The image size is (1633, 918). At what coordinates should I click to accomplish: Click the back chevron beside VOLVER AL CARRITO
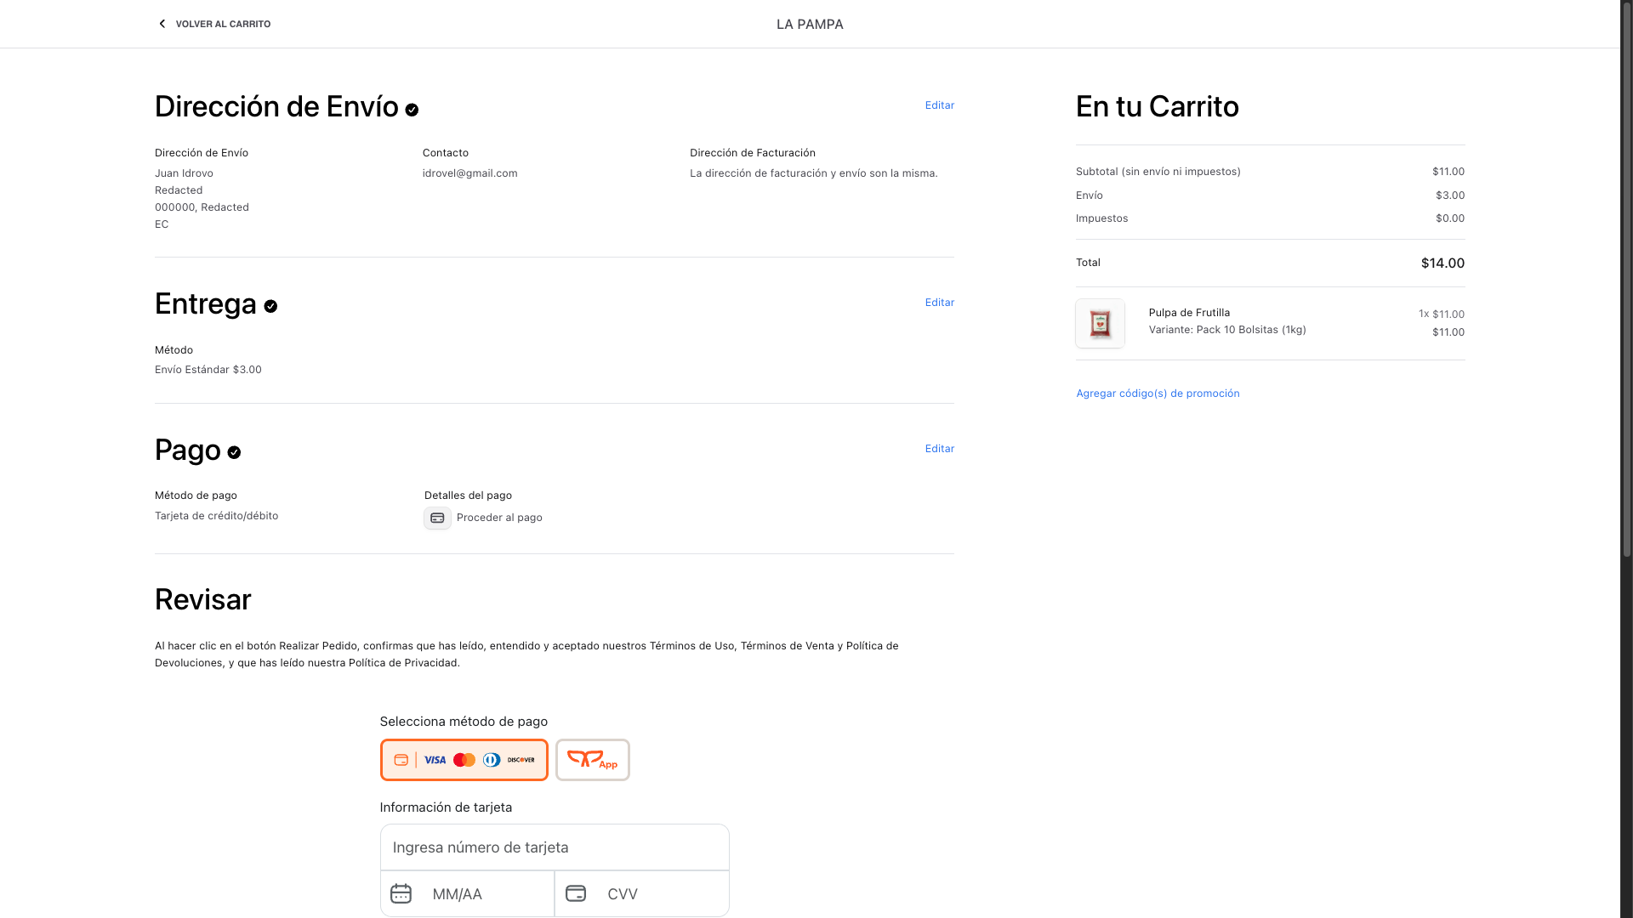click(162, 24)
